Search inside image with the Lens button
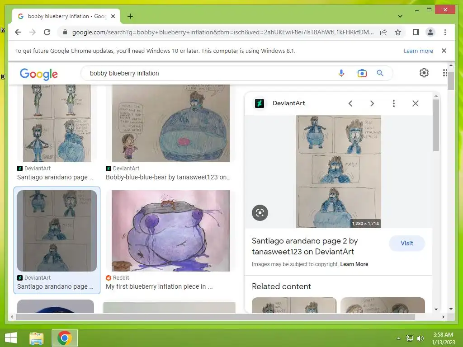The image size is (463, 347). click(x=260, y=213)
